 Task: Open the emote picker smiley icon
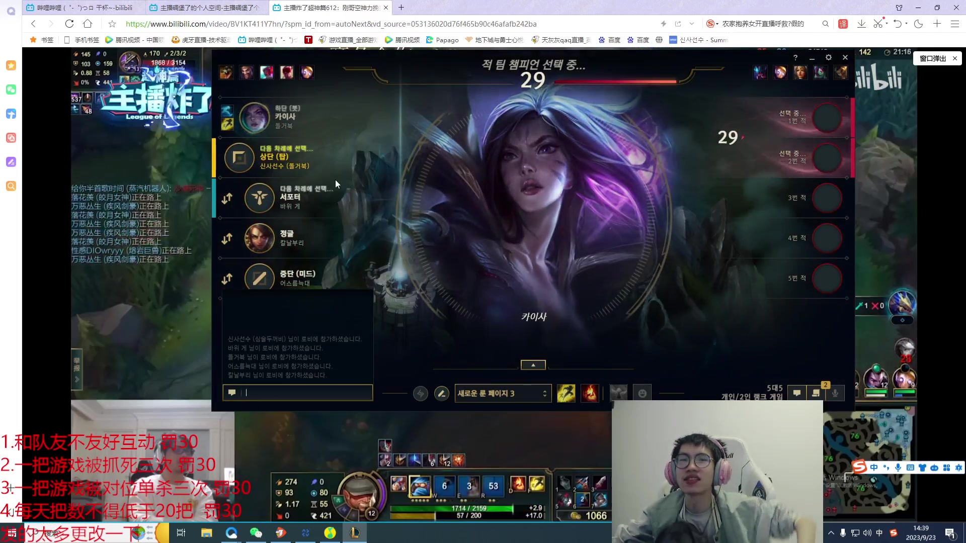pyautogui.click(x=642, y=393)
